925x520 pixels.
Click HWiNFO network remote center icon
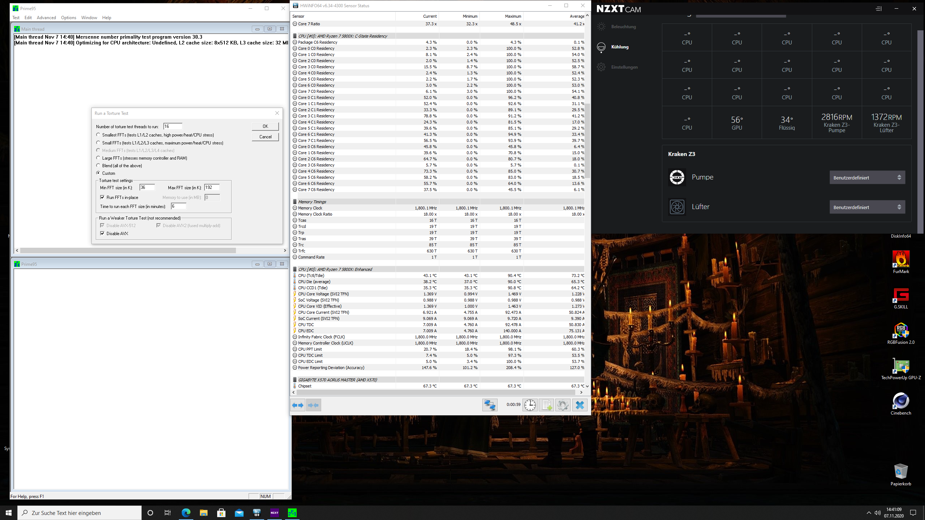point(490,405)
